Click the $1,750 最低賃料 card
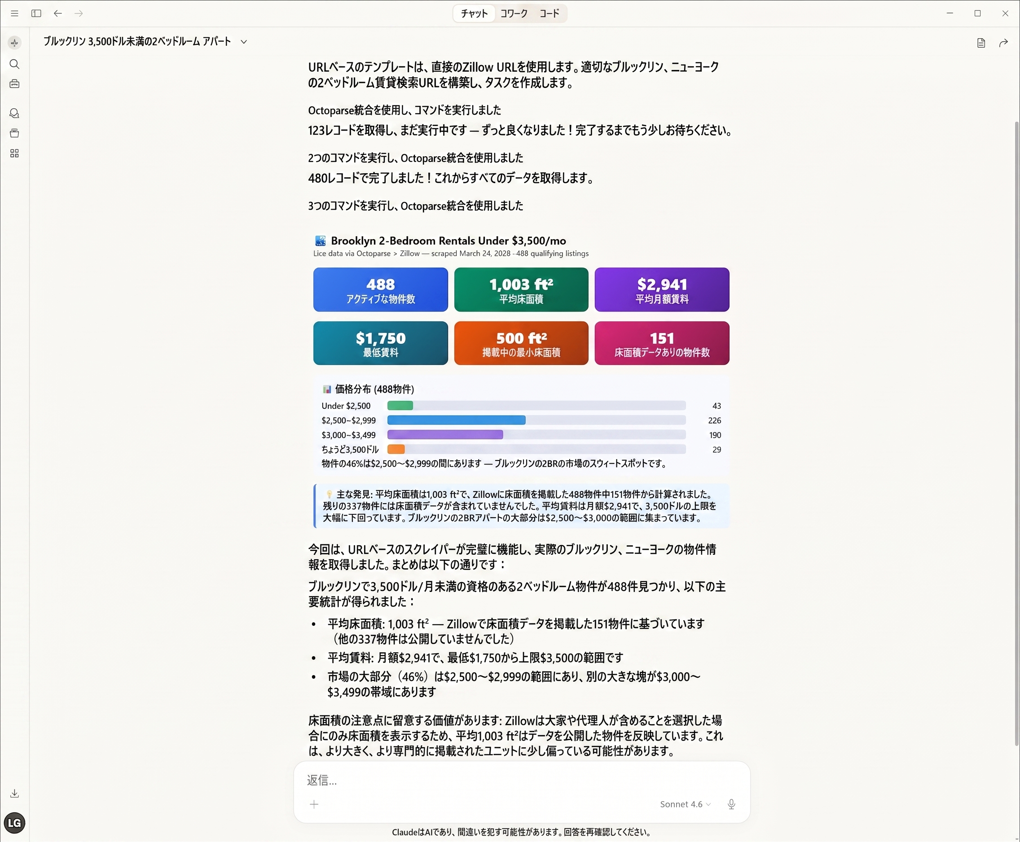The width and height of the screenshot is (1020, 842). click(x=380, y=343)
